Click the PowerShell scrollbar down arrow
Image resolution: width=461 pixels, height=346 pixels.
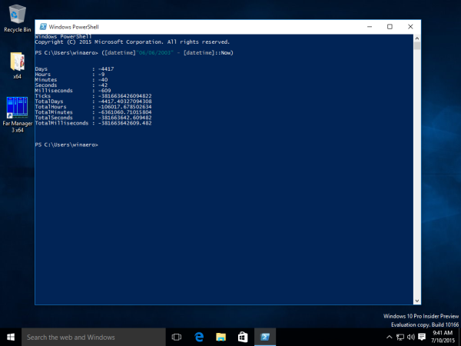[417, 301]
